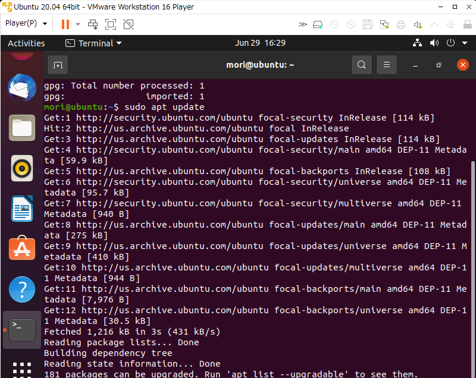Click the printer device icon
The width and height of the screenshot is (476, 378).
pyautogui.click(x=401, y=24)
